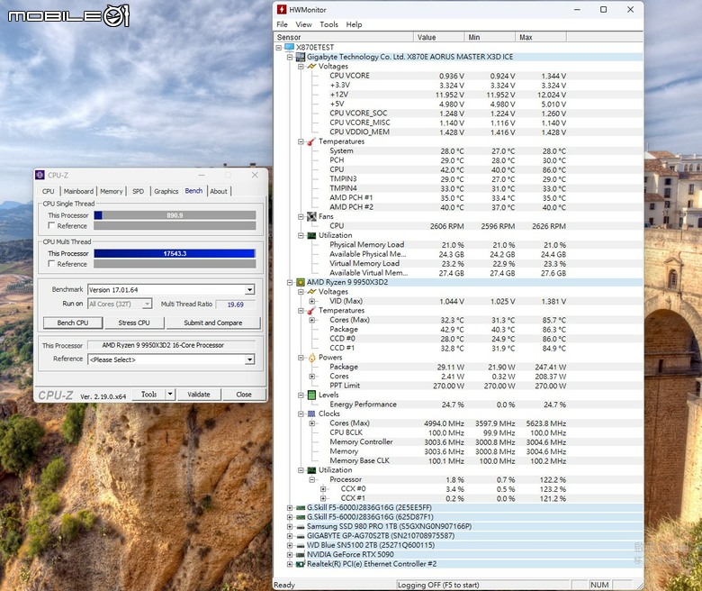The image size is (702, 591).
Task: Click the Tools button in CPU-Z
Action: (x=149, y=395)
